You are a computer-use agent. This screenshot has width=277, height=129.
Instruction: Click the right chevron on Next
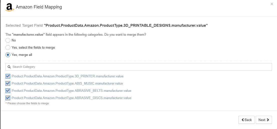pyautogui.click(x=268, y=120)
